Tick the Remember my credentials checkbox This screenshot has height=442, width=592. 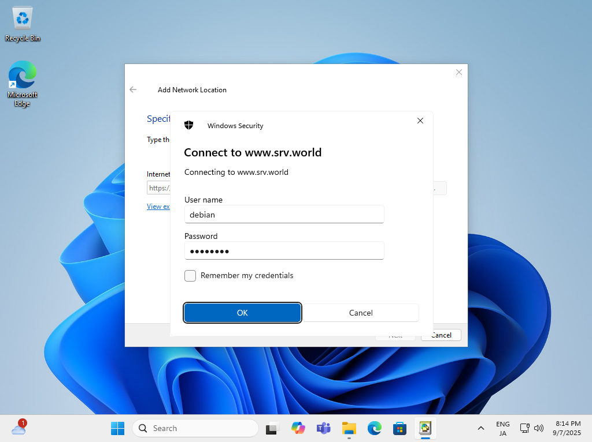[190, 276]
